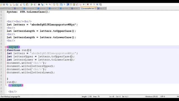The width and height of the screenshot is (179, 101).
Task: Click 'document.write(lettersUpper);' line
Action: (30, 66)
